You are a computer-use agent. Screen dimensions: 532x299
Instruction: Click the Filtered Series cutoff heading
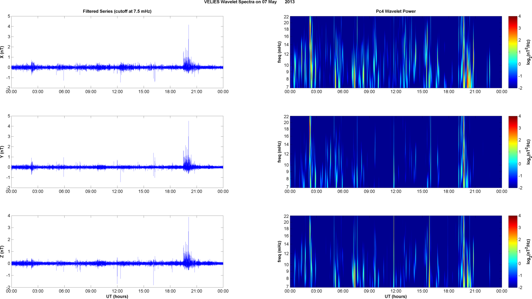(x=117, y=11)
